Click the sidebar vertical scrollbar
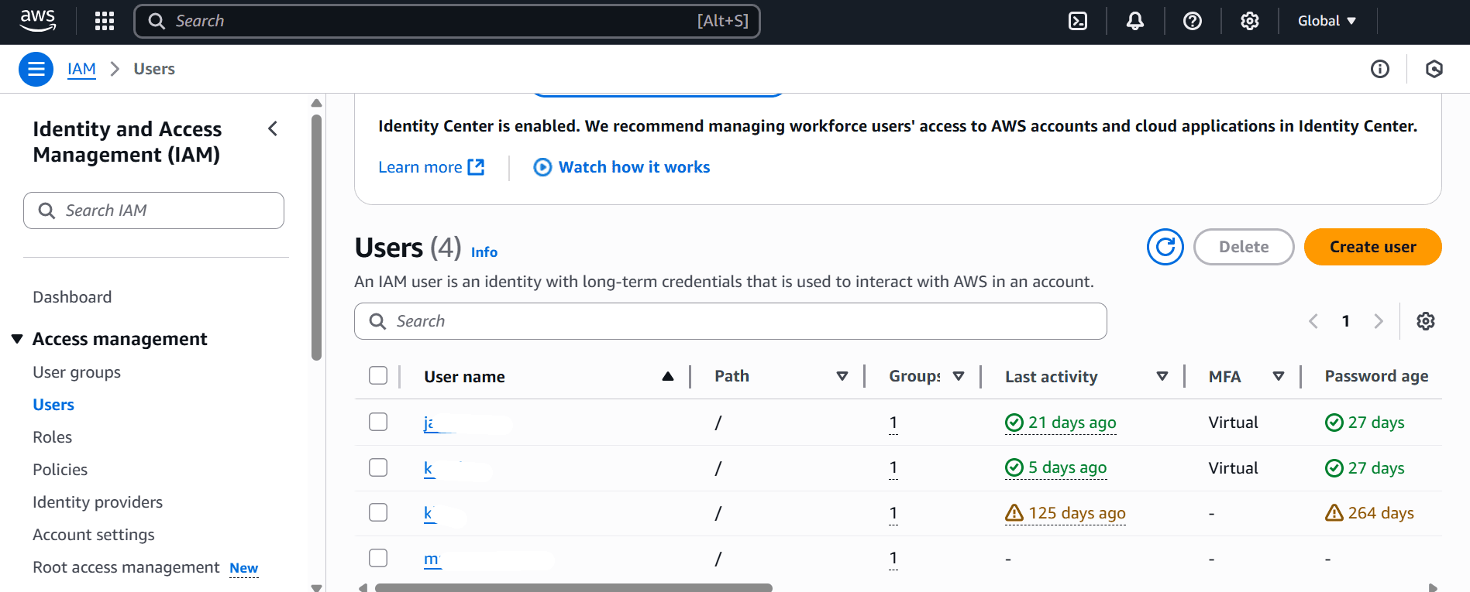Image resolution: width=1470 pixels, height=592 pixels. point(316,237)
